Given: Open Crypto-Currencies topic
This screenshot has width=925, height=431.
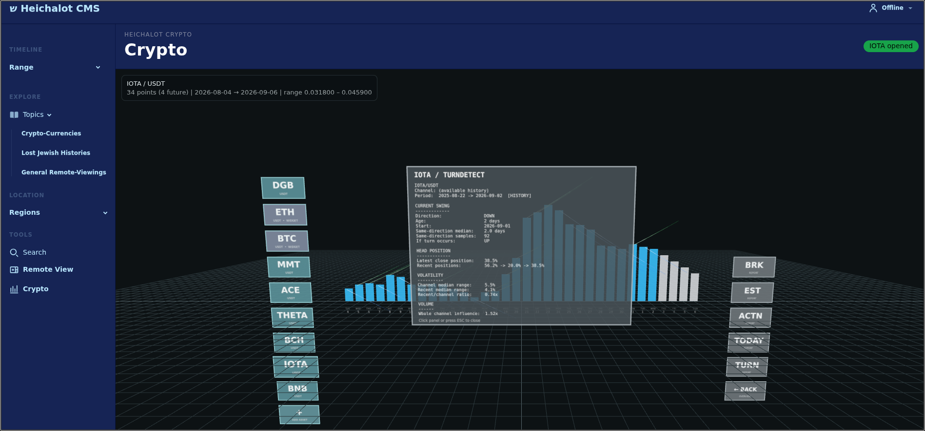Looking at the screenshot, I should pos(51,133).
